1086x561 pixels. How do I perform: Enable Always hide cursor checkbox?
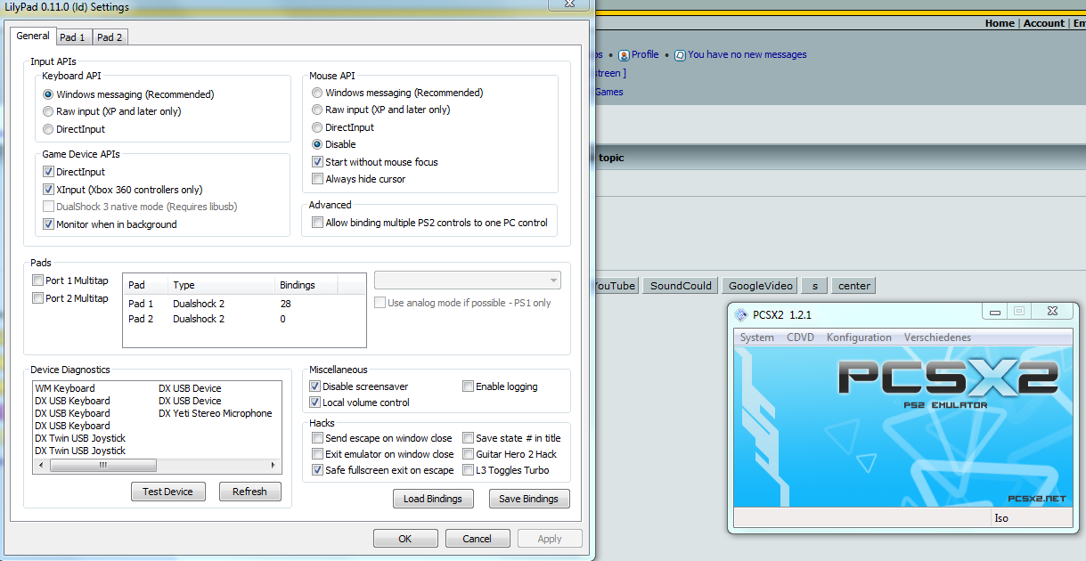pyautogui.click(x=317, y=179)
